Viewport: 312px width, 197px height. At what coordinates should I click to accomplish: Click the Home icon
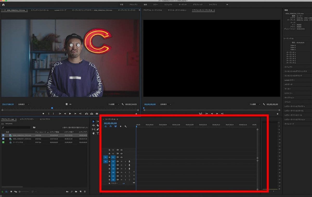click(x=3, y=5)
